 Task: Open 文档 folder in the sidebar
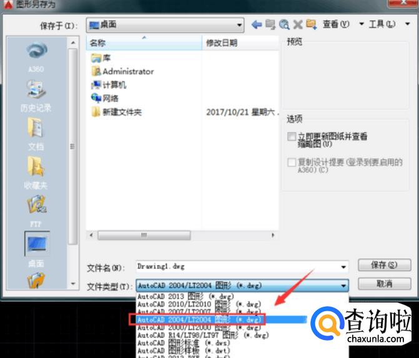[36, 135]
